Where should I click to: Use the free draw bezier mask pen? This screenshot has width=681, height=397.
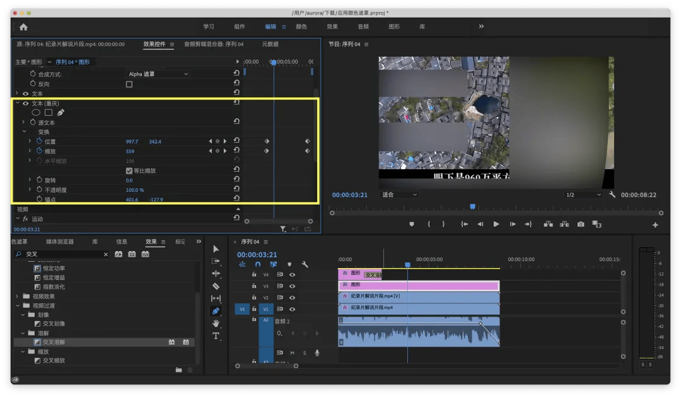coord(61,113)
